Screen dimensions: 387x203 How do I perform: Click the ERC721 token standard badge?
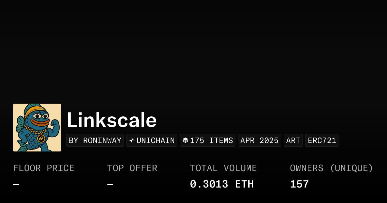[322, 140]
